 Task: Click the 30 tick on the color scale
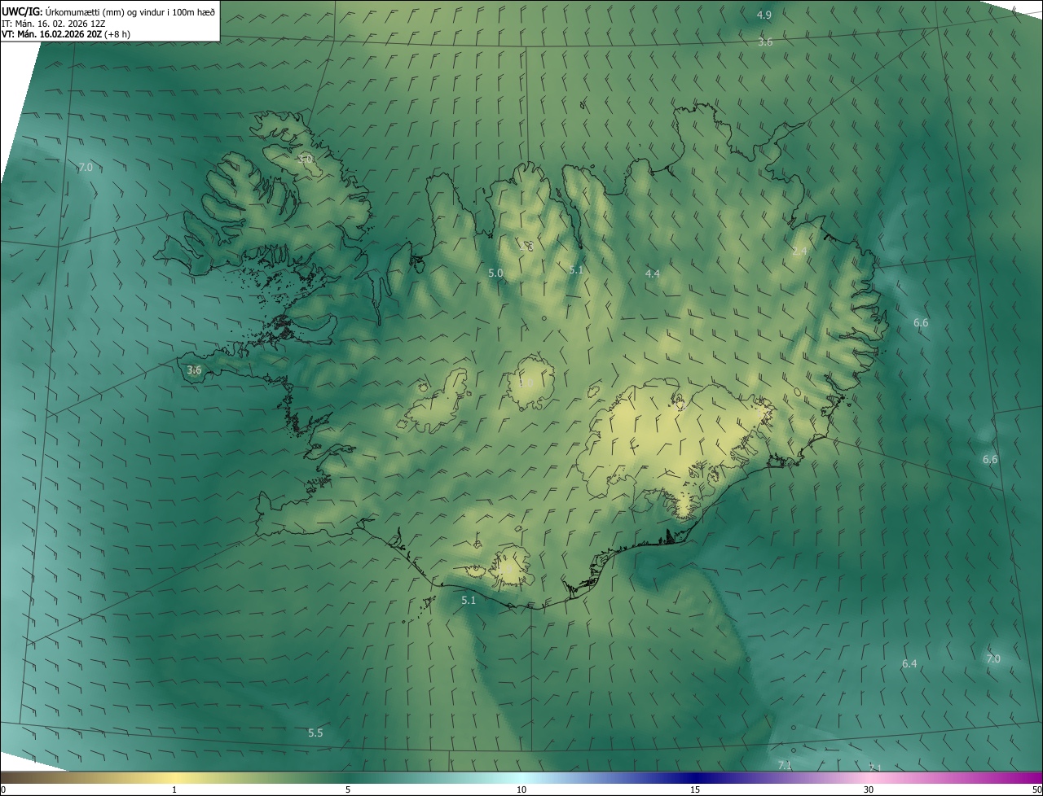click(869, 789)
